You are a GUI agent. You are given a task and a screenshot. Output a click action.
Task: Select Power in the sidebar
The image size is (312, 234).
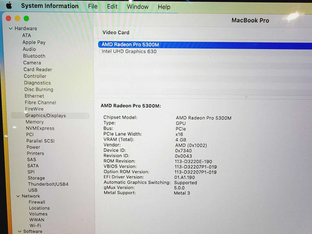pos(33,147)
